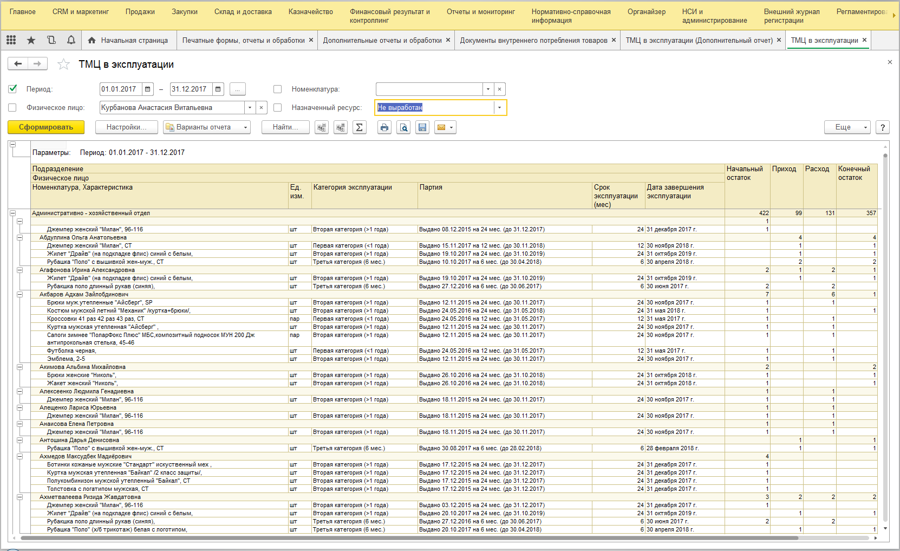The height and width of the screenshot is (551, 900).
Task: Uncheck the Период checkbox
Action: [x=13, y=89]
